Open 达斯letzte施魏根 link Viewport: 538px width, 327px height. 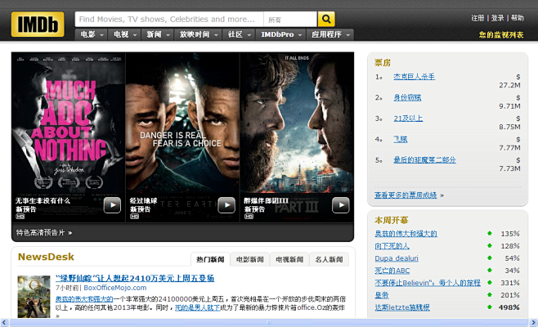click(402, 307)
